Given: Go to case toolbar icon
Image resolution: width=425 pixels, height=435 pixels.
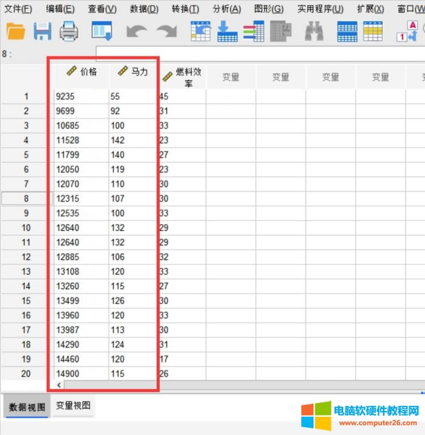Looking at the screenshot, I should tap(200, 31).
